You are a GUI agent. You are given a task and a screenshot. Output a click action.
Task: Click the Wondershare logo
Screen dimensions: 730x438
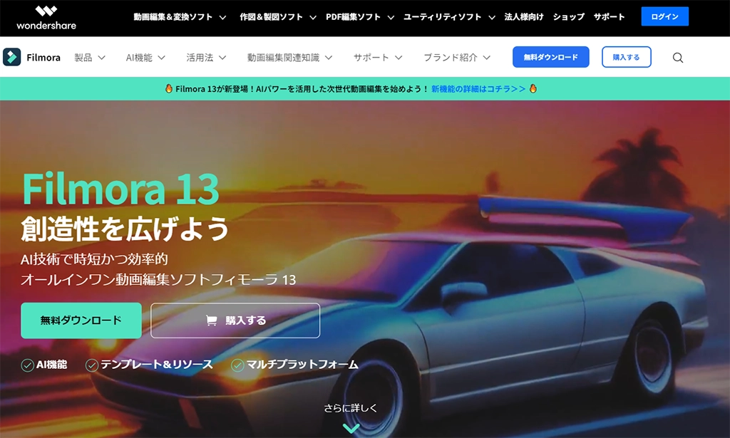(46, 18)
